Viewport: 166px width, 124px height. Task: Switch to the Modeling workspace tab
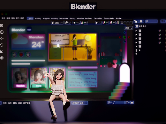click(38, 18)
